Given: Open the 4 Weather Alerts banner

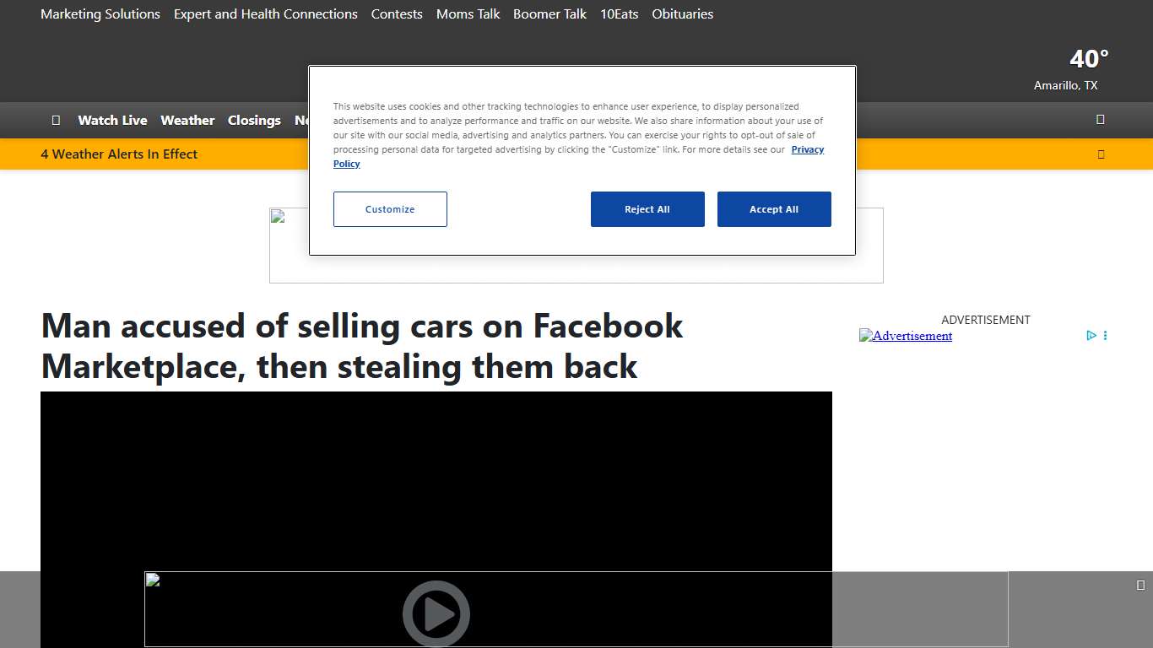Looking at the screenshot, I should click(x=119, y=154).
